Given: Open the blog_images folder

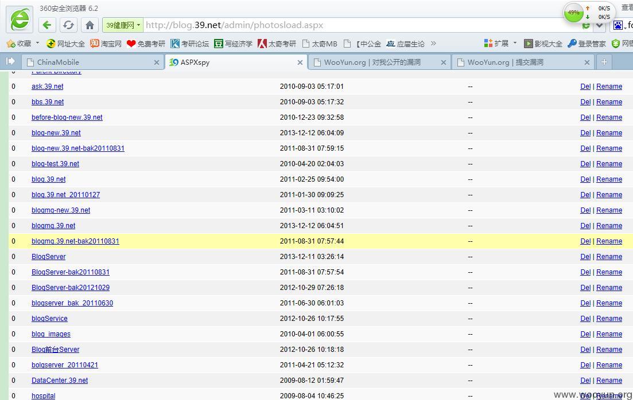Looking at the screenshot, I should 51,334.
